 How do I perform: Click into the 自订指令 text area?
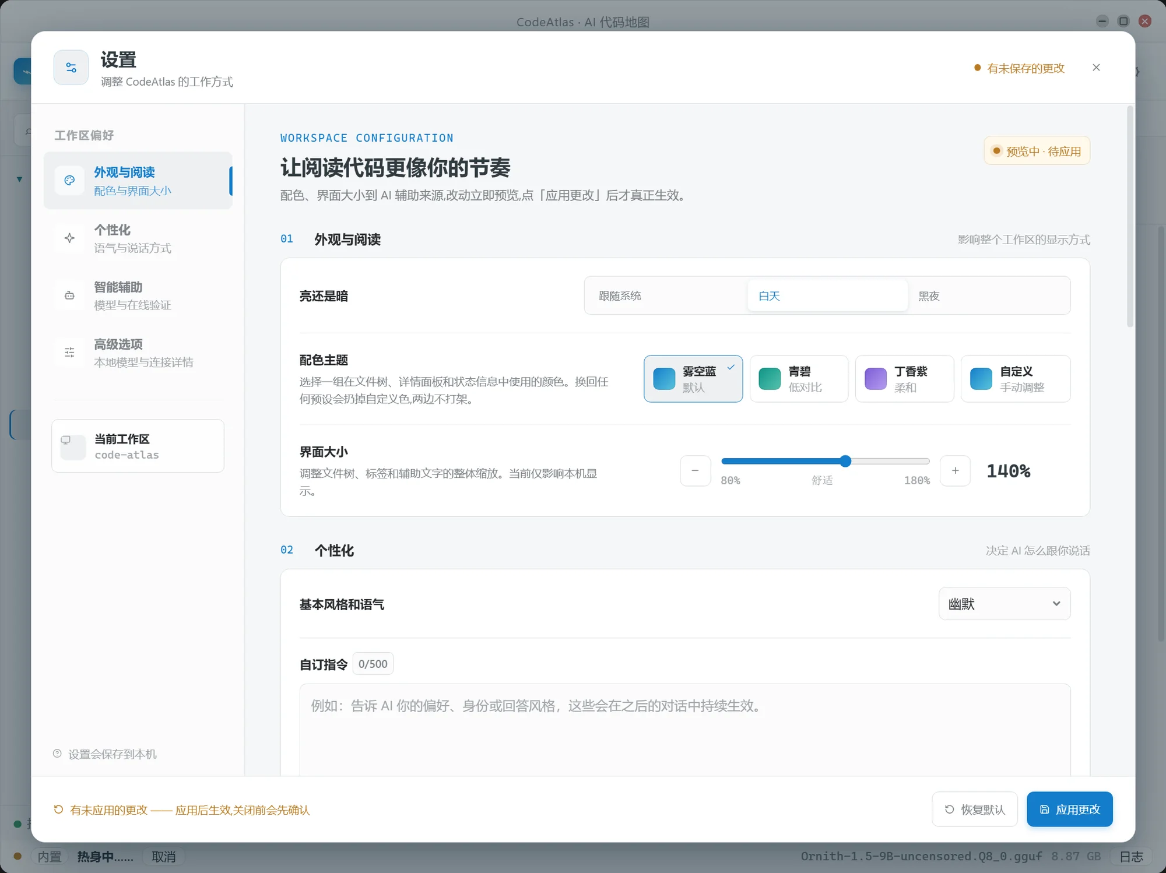click(x=685, y=730)
